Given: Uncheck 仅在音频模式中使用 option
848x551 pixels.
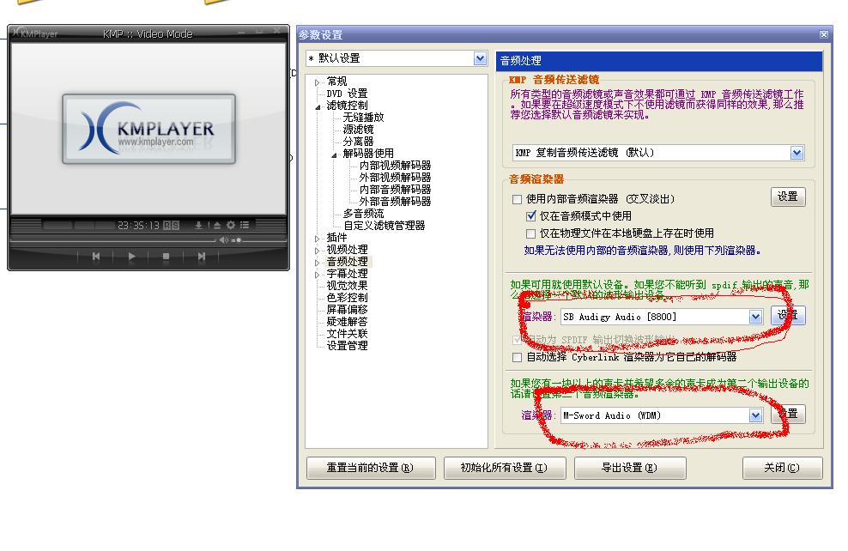Looking at the screenshot, I should (531, 216).
